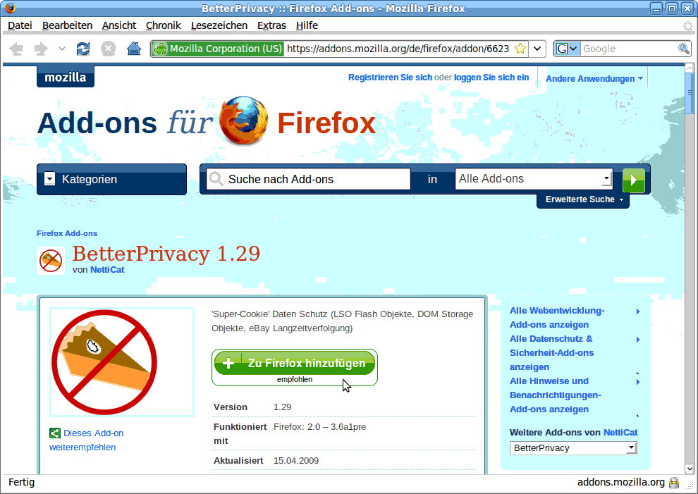Click the green search go arrow button
Image resolution: width=698 pixels, height=494 pixels.
pos(633,180)
